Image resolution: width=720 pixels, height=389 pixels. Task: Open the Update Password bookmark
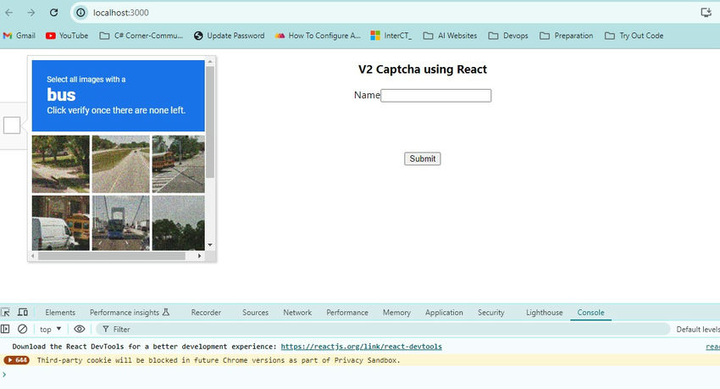pos(230,36)
